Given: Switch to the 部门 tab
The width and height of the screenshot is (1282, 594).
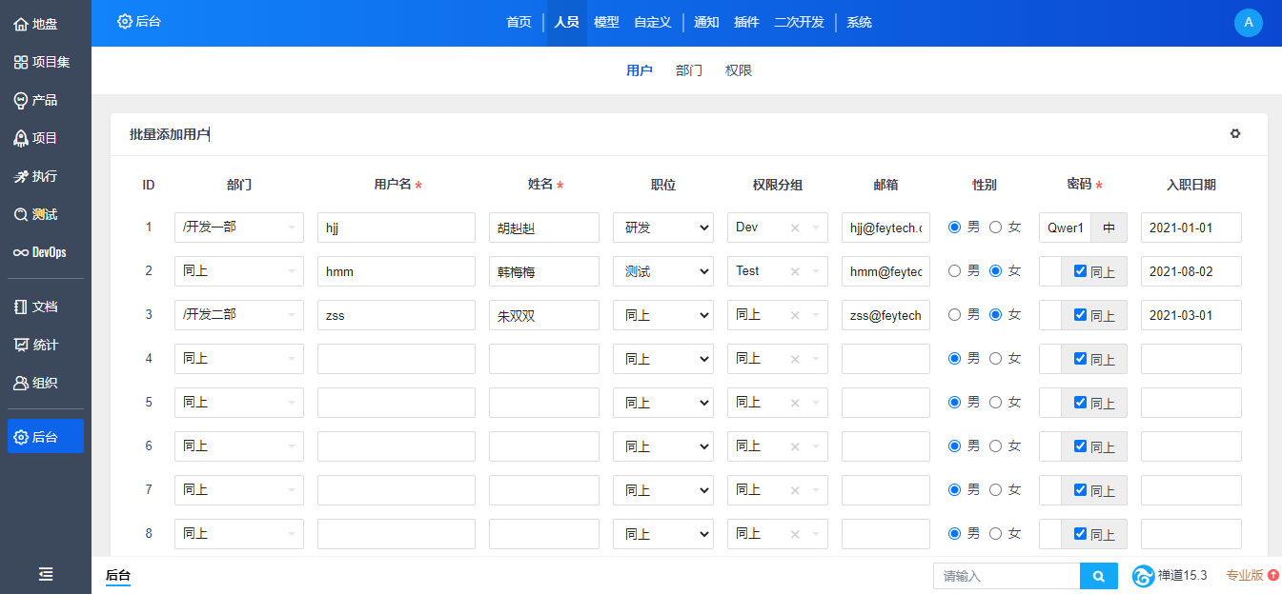Looking at the screenshot, I should coord(689,70).
